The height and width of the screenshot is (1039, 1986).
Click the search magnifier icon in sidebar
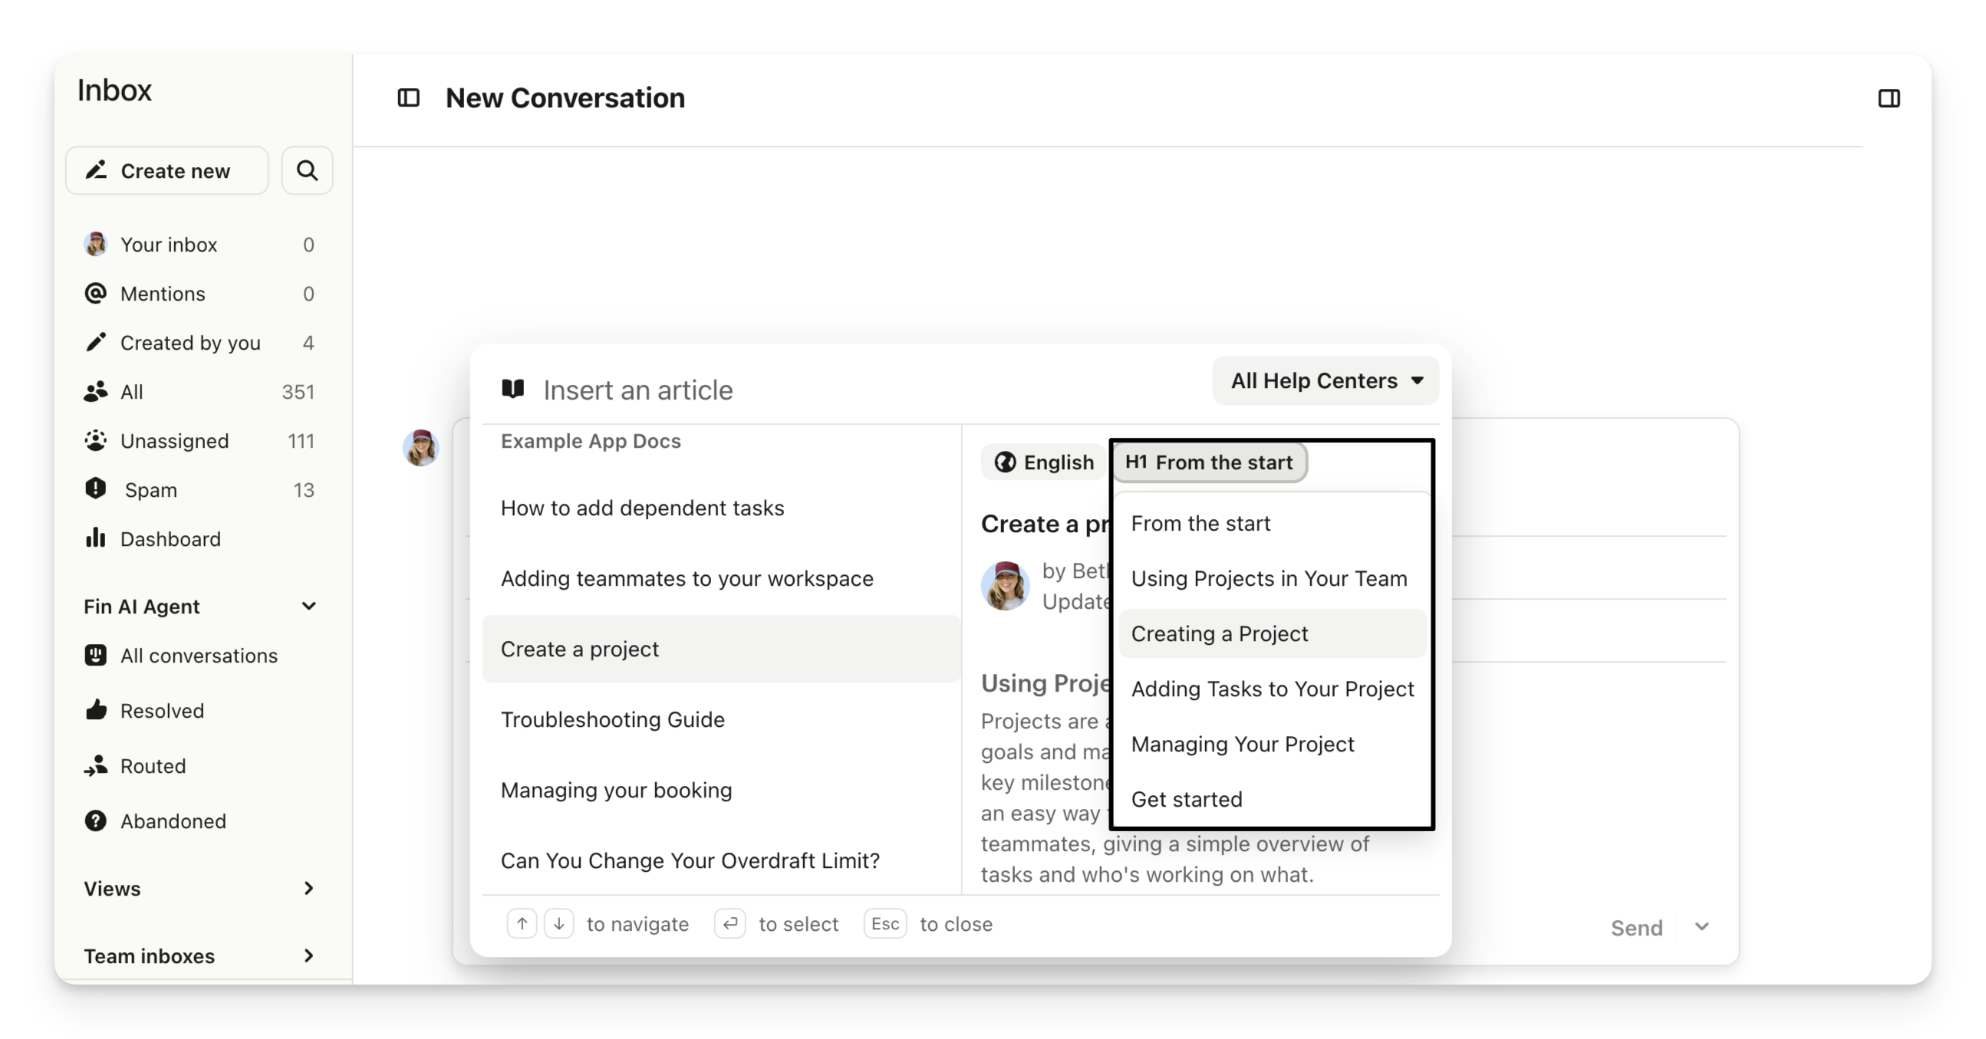307,170
